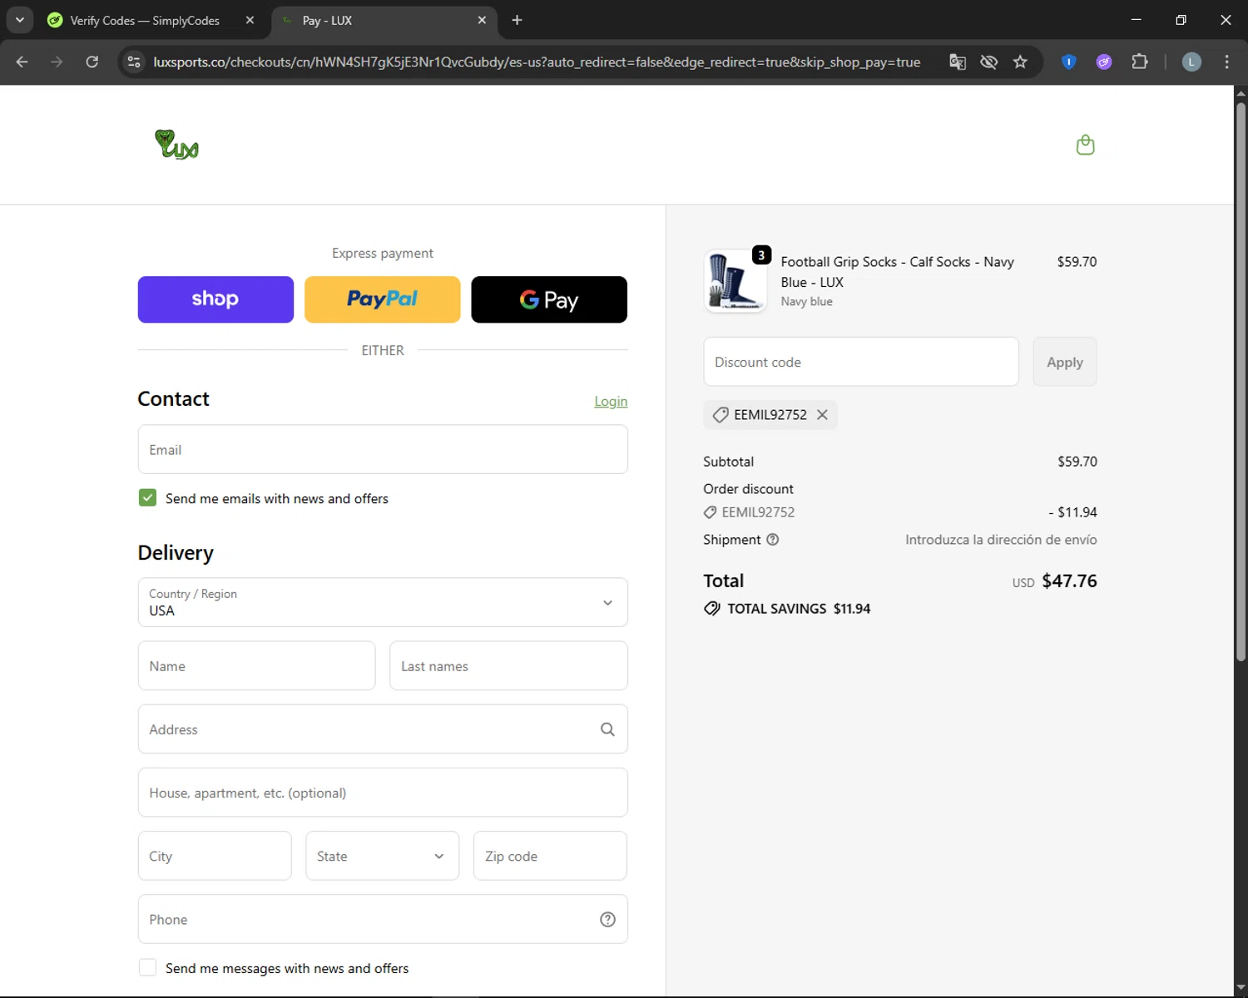
Task: Click the LUX snake logo
Action: [x=176, y=145]
